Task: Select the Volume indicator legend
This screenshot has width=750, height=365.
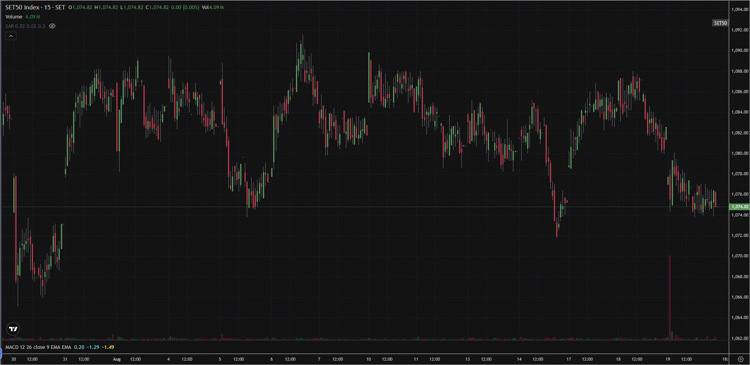Action: click(x=14, y=17)
